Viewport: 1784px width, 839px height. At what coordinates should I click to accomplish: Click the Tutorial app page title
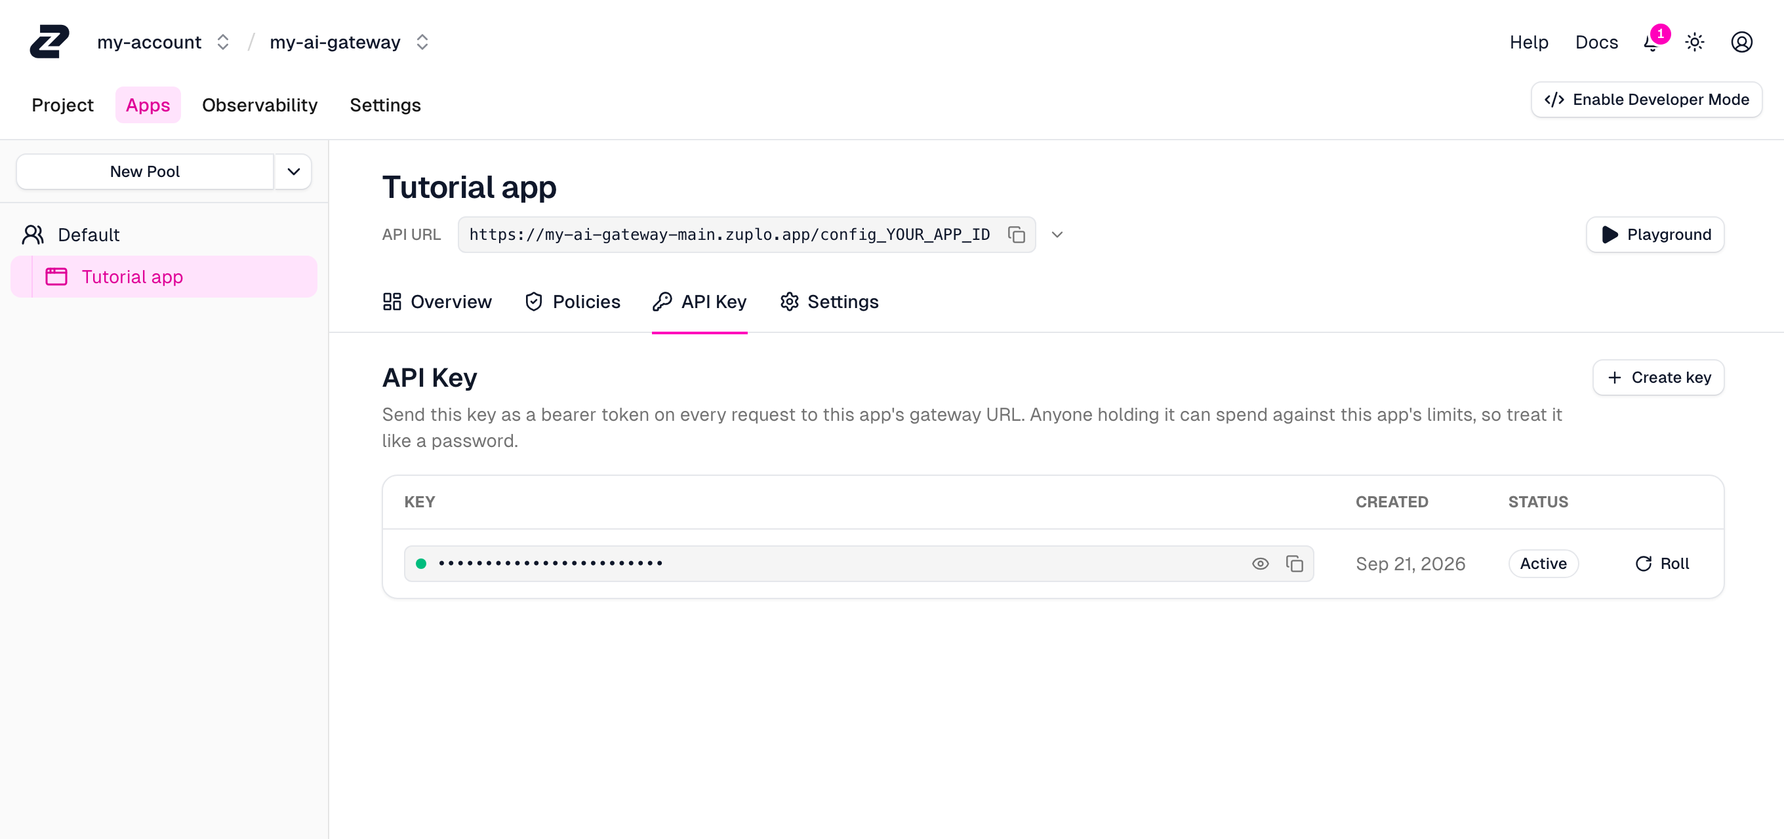click(x=469, y=187)
